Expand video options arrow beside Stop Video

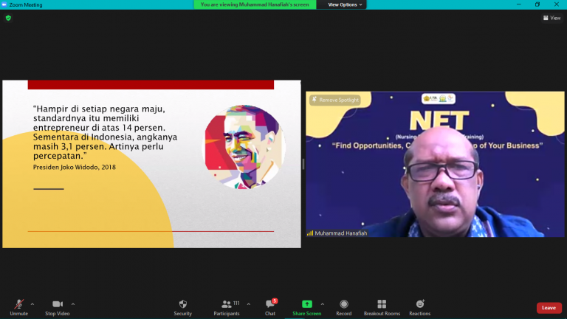tap(72, 303)
